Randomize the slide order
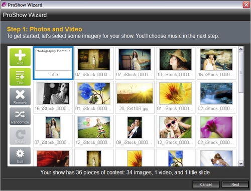This screenshot has width=251, height=191. click(x=20, y=116)
